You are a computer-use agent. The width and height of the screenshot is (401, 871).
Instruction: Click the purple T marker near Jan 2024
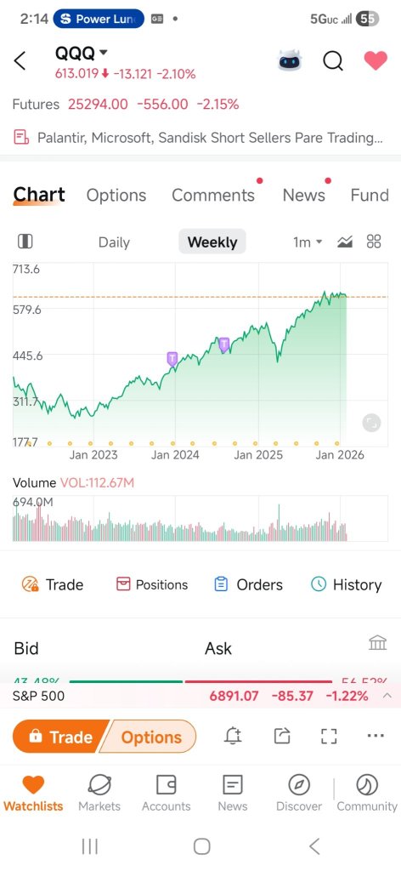click(x=172, y=358)
